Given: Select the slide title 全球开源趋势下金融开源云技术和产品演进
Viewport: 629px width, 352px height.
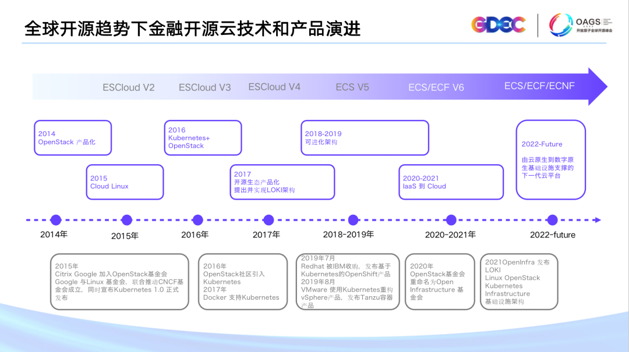Looking at the screenshot, I should pos(193,29).
